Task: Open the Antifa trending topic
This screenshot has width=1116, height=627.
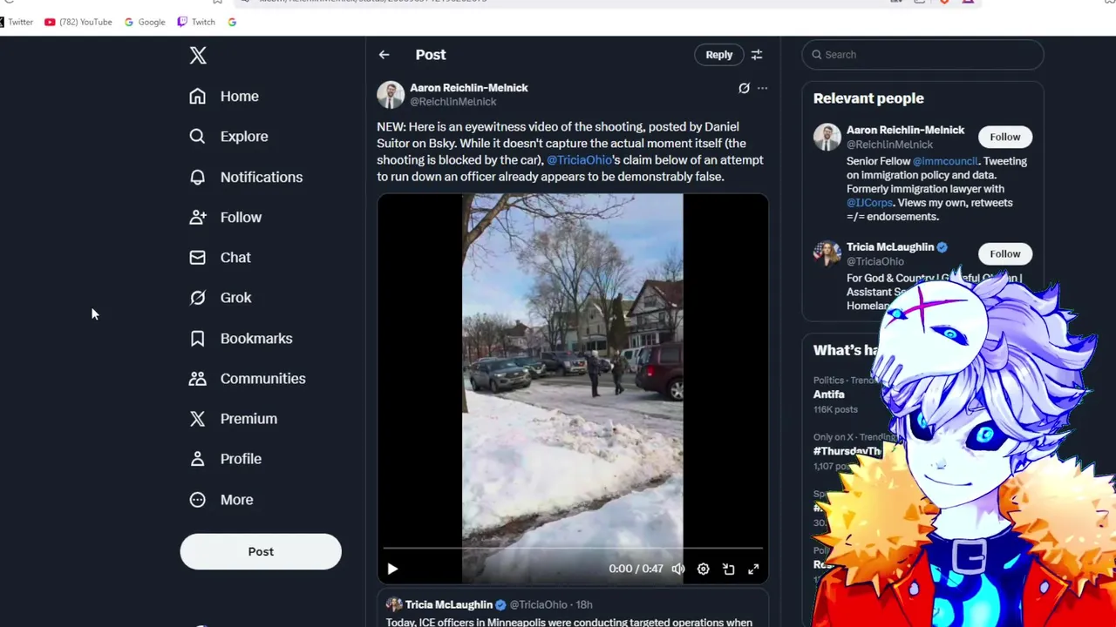Action: 829,394
